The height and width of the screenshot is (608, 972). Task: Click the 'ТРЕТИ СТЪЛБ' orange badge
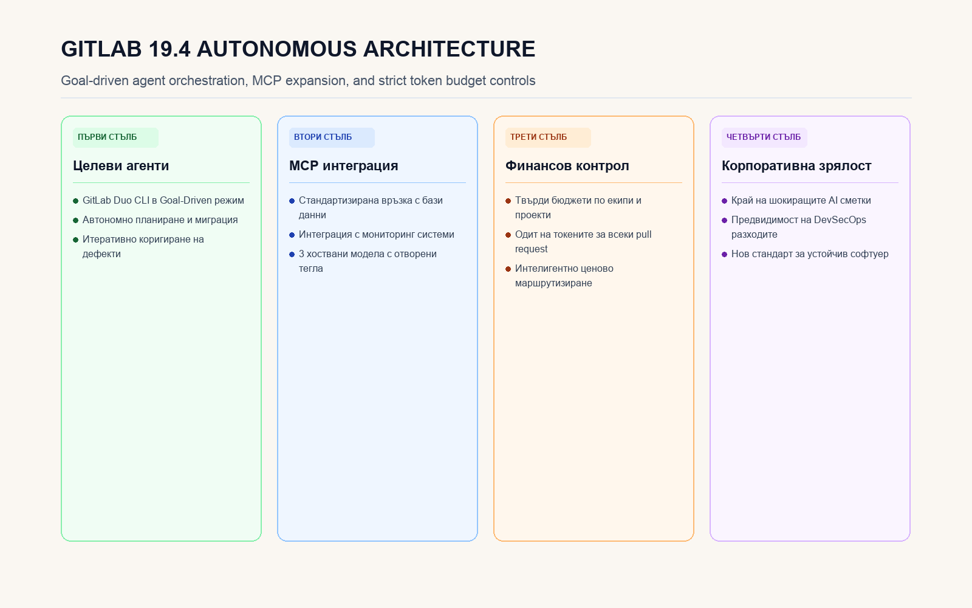click(x=548, y=137)
